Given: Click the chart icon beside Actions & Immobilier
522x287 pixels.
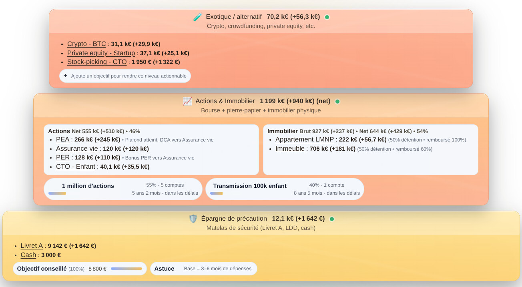Looking at the screenshot, I should pos(187,101).
